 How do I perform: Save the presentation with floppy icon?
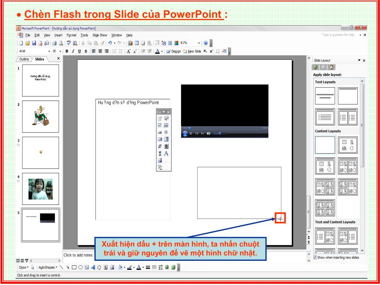pyautogui.click(x=34, y=43)
